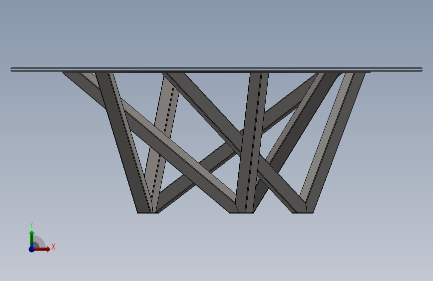Click the green Y axis arrow of the triad
433x281 pixels.
pyautogui.click(x=32, y=238)
